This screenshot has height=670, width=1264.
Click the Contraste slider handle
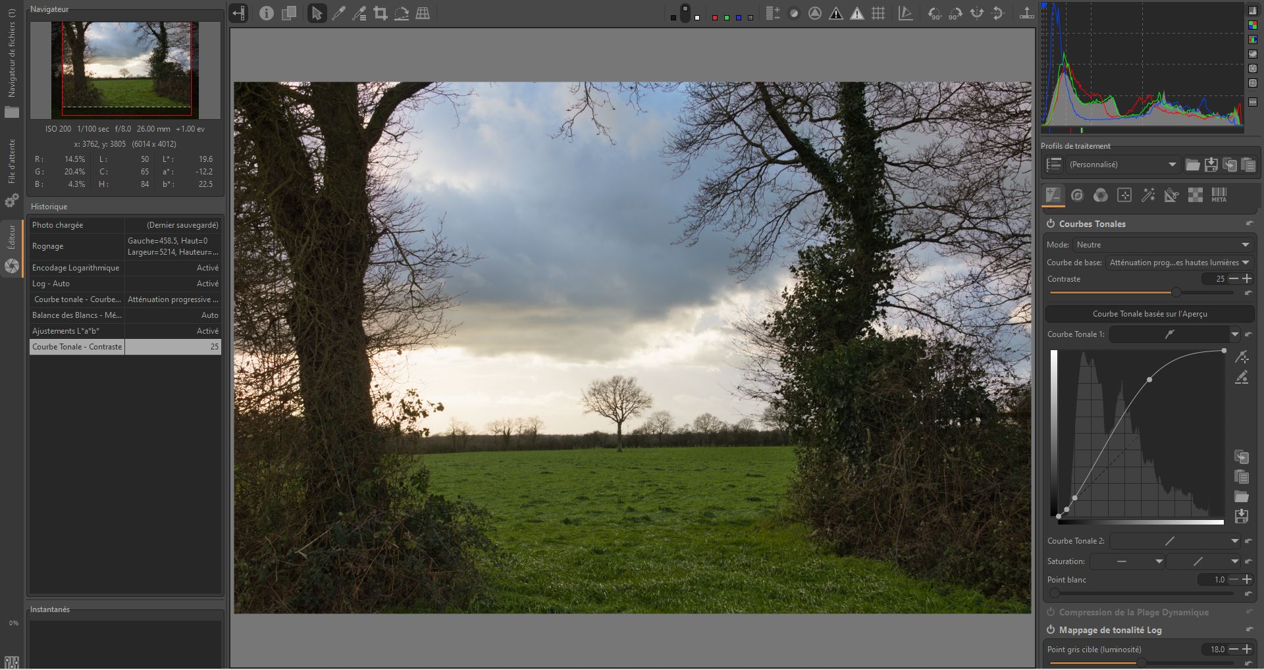1176,292
